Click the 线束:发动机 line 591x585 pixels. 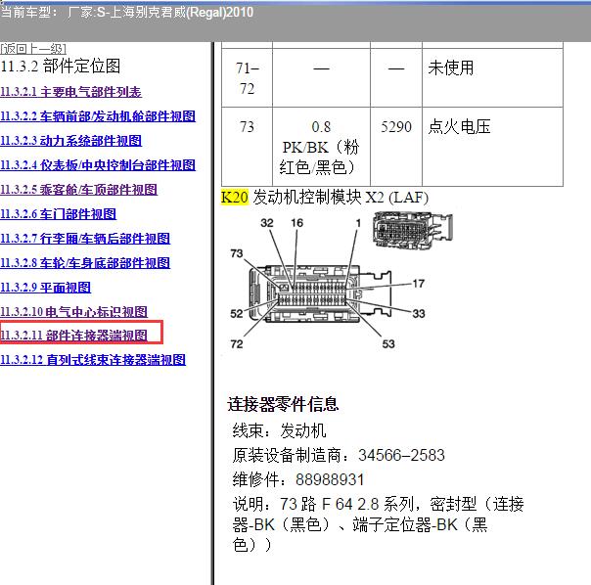tap(279, 430)
